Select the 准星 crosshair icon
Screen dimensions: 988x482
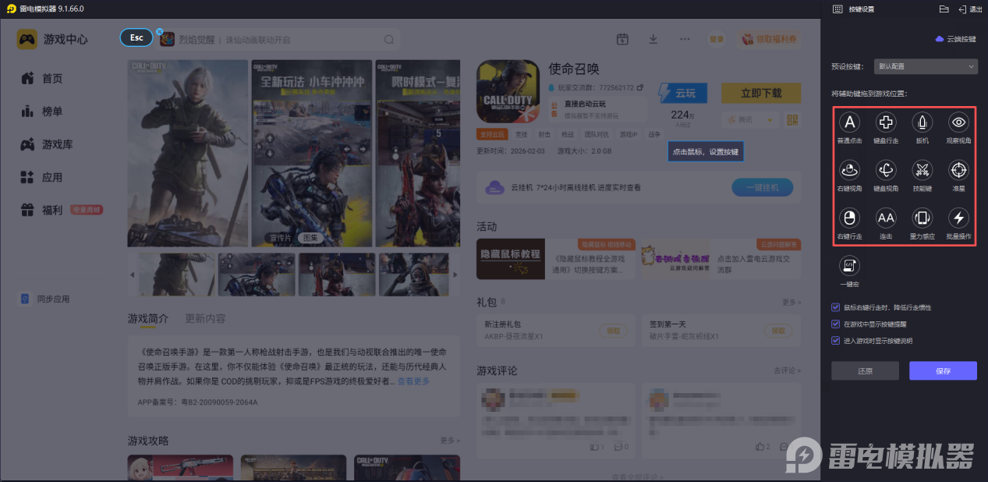coord(958,169)
